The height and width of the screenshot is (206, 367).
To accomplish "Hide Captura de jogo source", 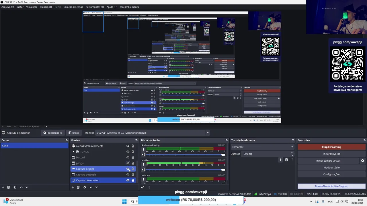I will pyautogui.click(x=128, y=169).
